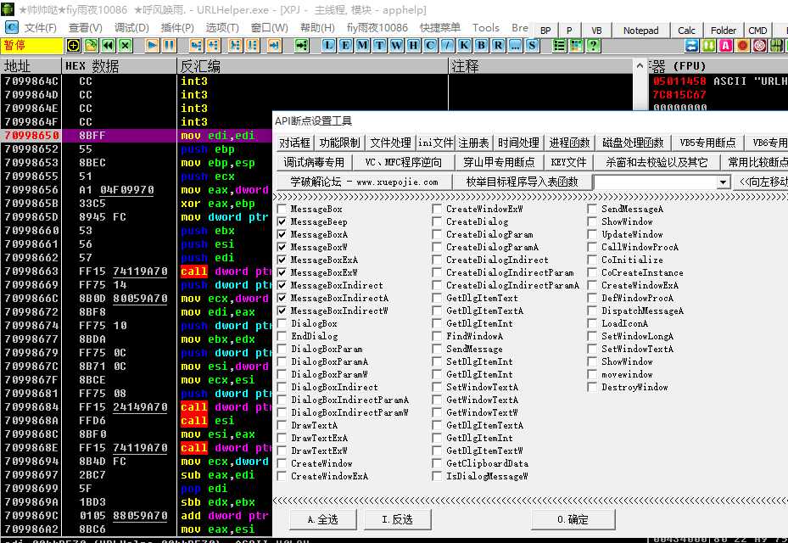The width and height of the screenshot is (788, 543).
Task: Click the pause execution toolbar icon
Action: 170,46
